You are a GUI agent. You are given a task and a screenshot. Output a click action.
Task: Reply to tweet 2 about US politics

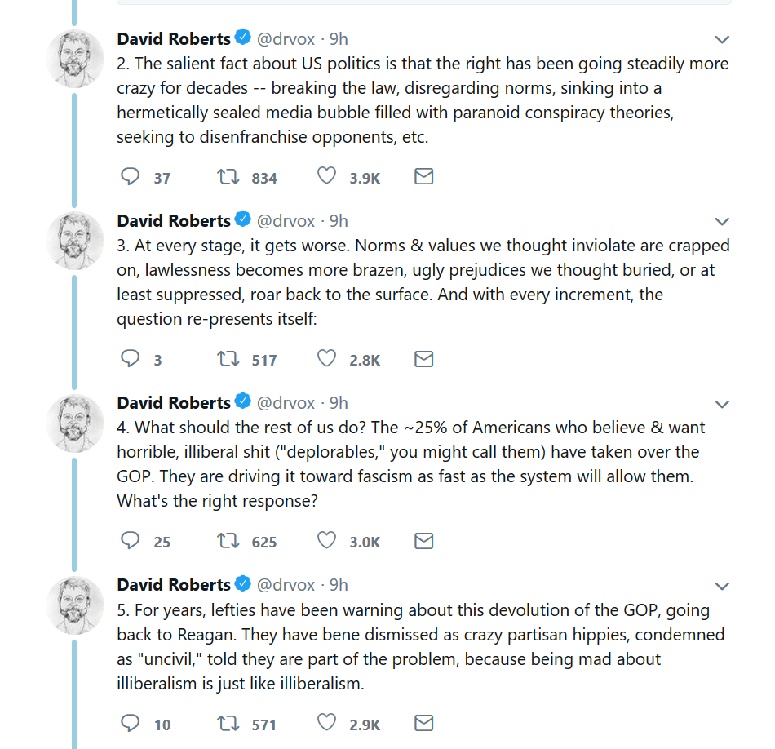pyautogui.click(x=131, y=177)
